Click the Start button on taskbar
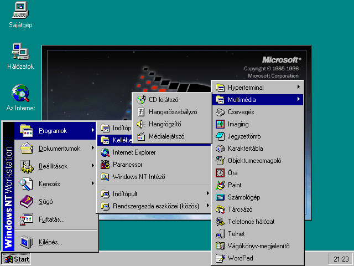 pyautogui.click(x=16, y=259)
